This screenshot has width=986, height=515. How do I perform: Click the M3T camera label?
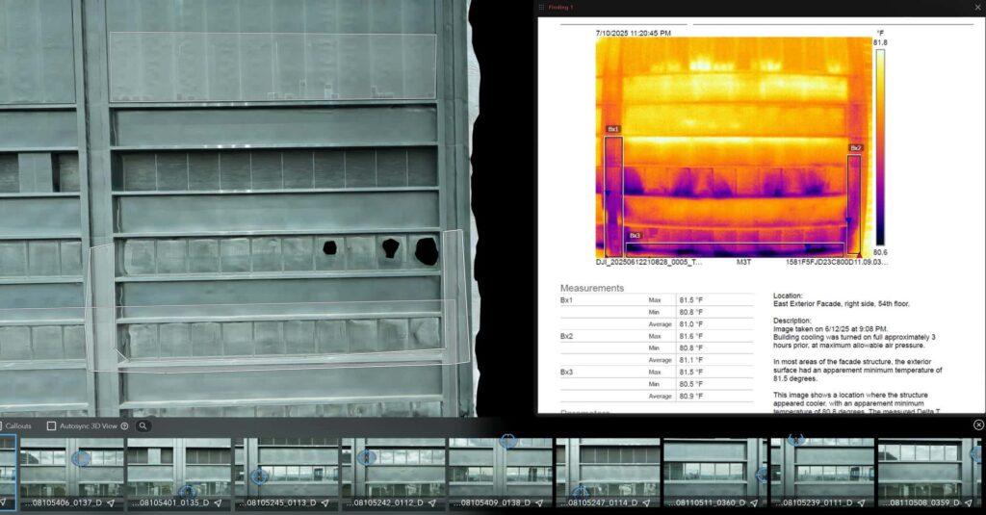(x=744, y=262)
